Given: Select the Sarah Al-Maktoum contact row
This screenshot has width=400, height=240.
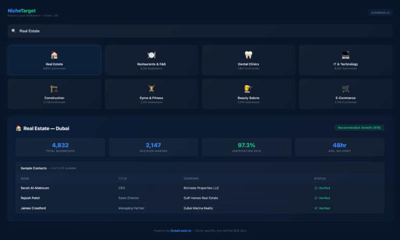Looking at the screenshot, I should (200, 188).
